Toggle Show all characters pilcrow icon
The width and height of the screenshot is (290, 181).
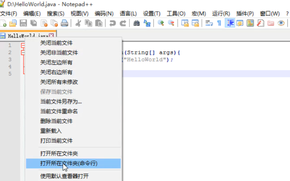click(x=219, y=23)
